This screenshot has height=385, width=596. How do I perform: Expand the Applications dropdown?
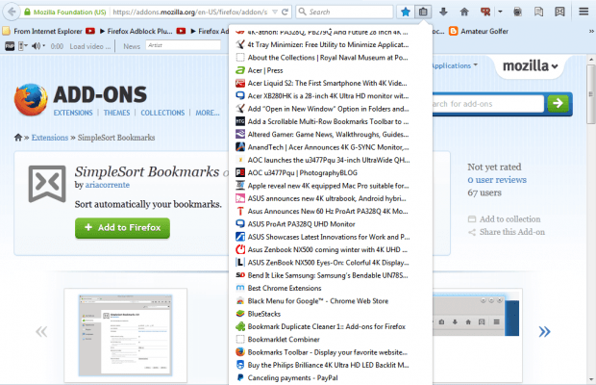click(x=455, y=65)
